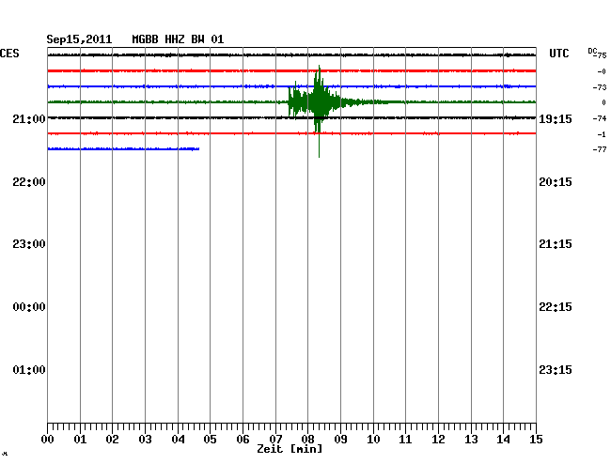Select minute tick label 03 on the axis
This screenshot has height=464, width=611.
coord(145,440)
